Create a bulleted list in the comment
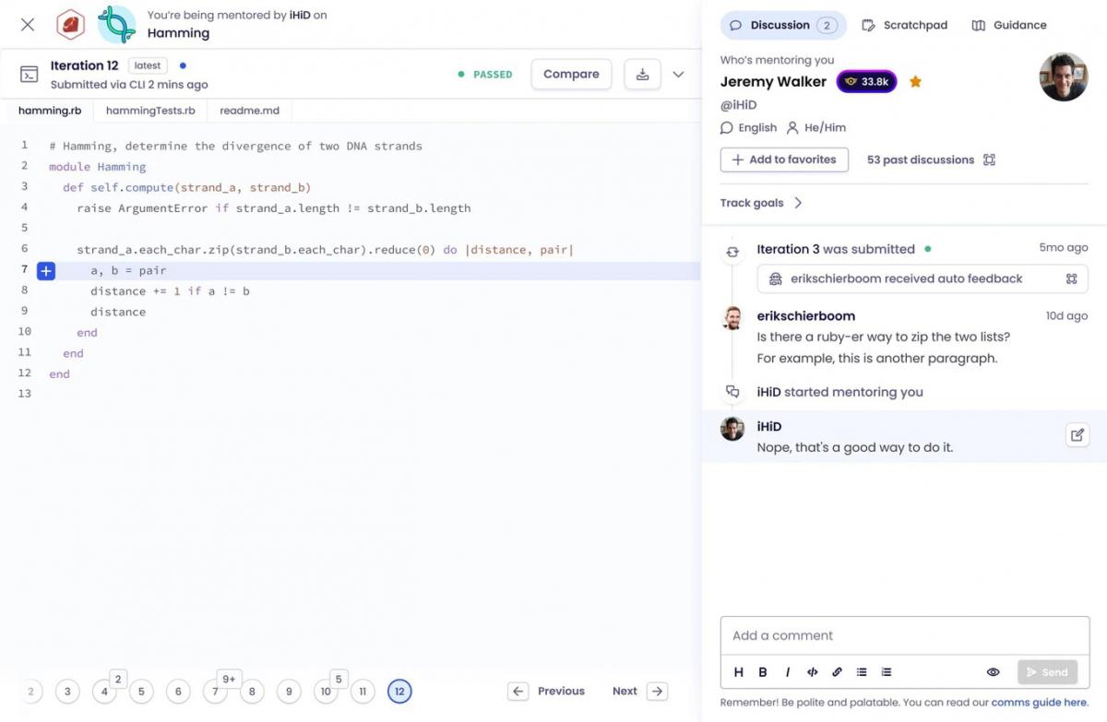The width and height of the screenshot is (1107, 722). click(862, 672)
